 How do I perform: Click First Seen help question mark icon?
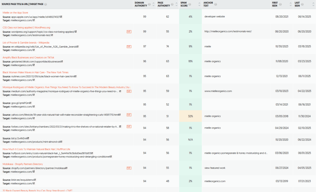pyautogui.click(x=280, y=4)
